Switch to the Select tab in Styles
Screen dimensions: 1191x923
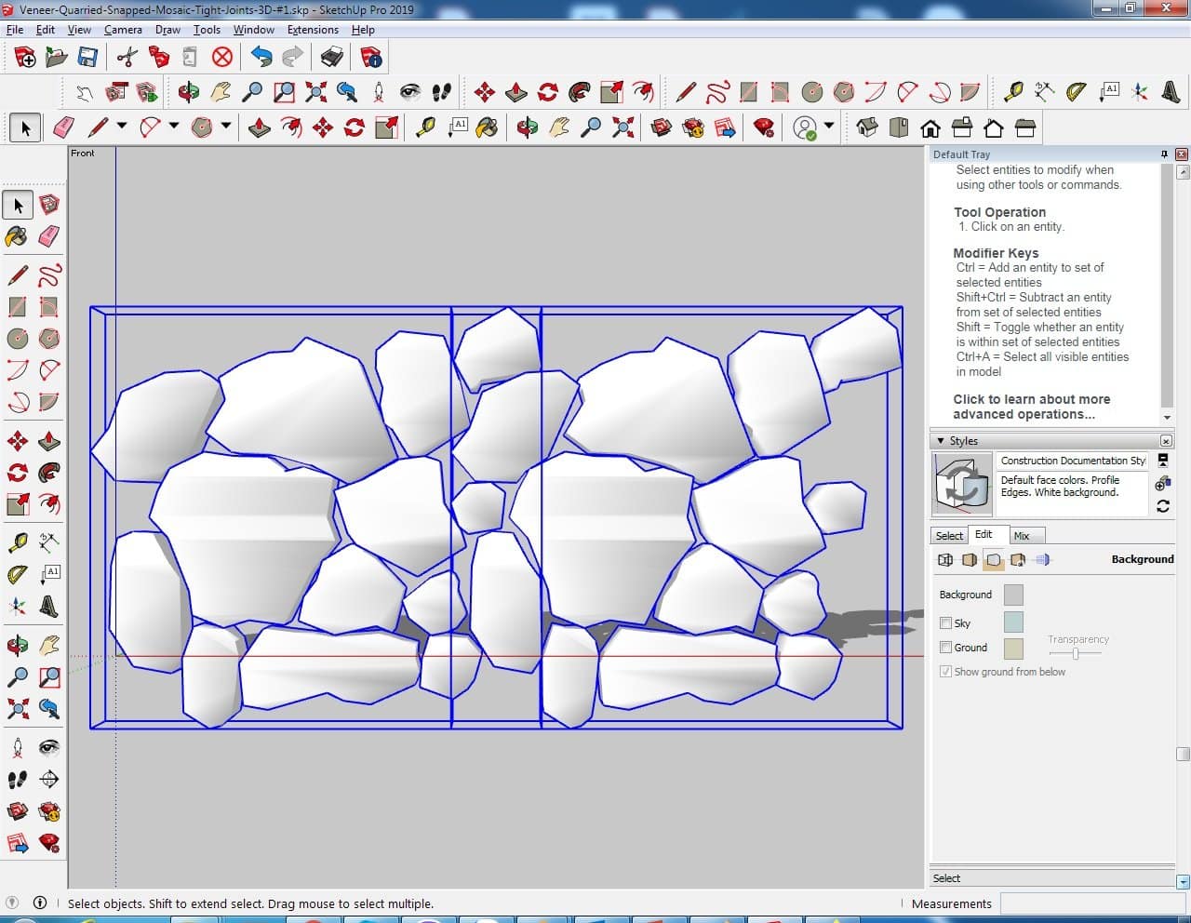tap(949, 536)
